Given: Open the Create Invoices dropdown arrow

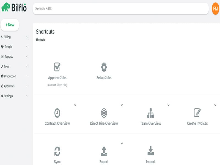Looking at the screenshot, I should click(x=215, y=105).
